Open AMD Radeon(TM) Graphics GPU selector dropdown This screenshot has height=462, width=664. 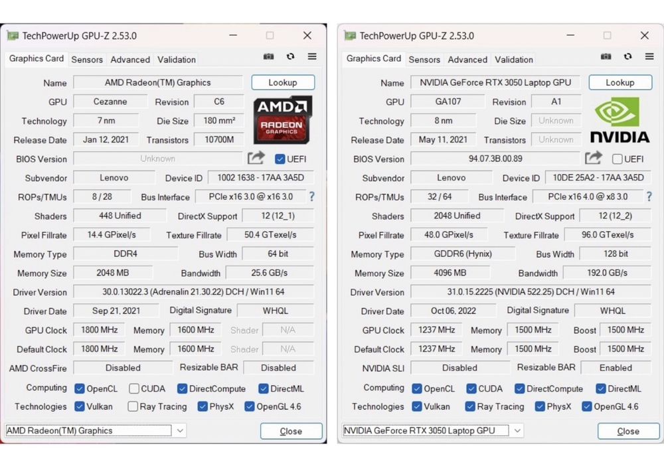[x=180, y=431]
